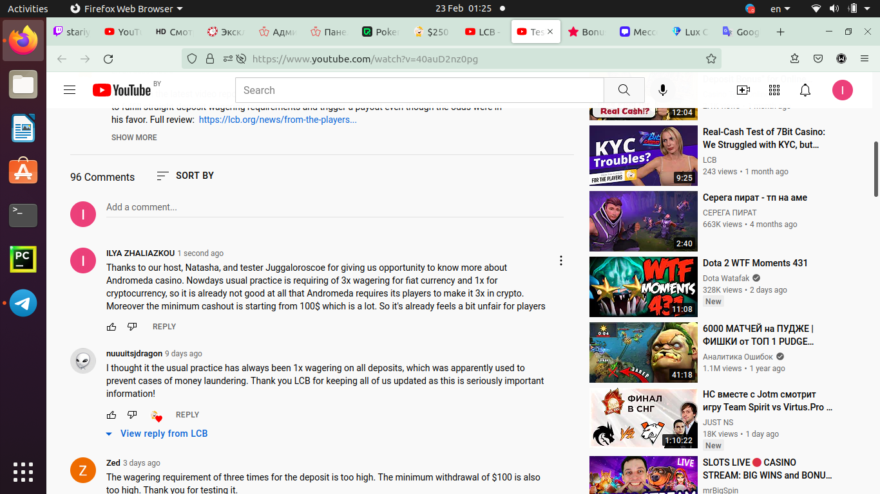The width and height of the screenshot is (880, 494).
Task: Bookmark this page with the star icon
Action: pyautogui.click(x=711, y=59)
